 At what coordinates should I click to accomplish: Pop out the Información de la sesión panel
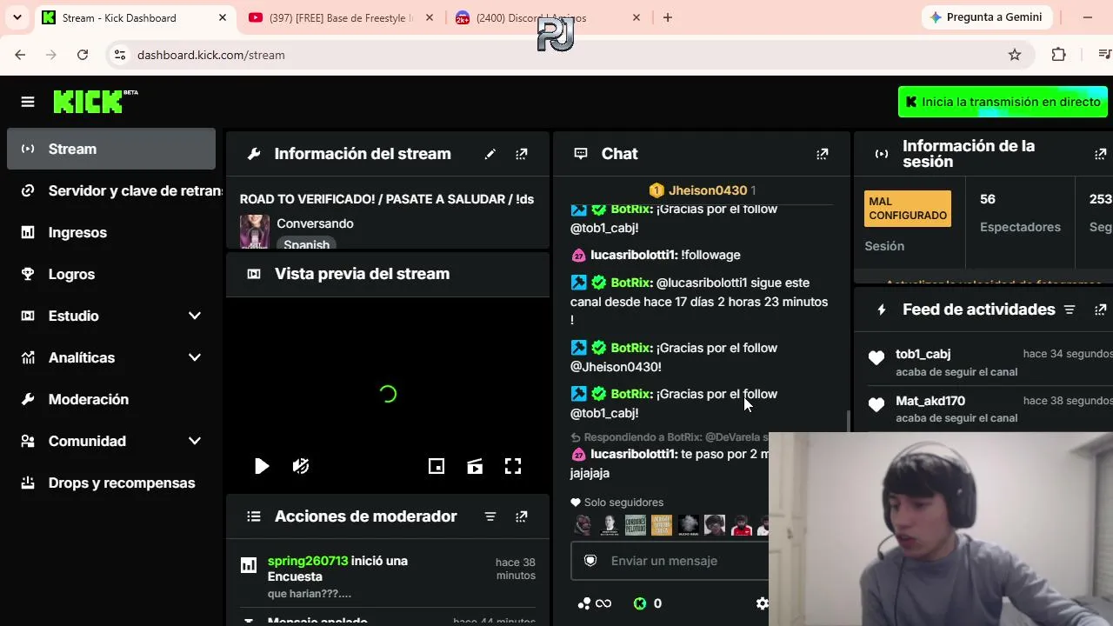click(x=1101, y=154)
